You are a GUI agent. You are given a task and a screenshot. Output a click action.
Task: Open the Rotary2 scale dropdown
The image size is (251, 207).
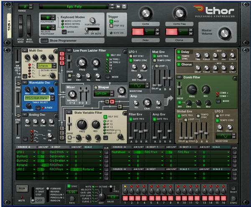point(100,169)
